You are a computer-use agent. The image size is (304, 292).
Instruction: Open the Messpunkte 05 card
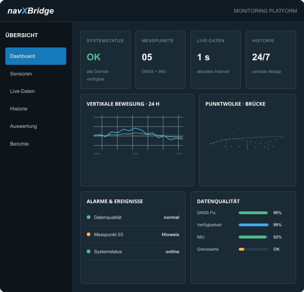click(x=161, y=60)
